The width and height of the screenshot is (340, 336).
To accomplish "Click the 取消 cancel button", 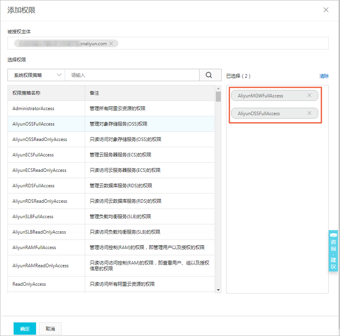I will [x=50, y=329].
